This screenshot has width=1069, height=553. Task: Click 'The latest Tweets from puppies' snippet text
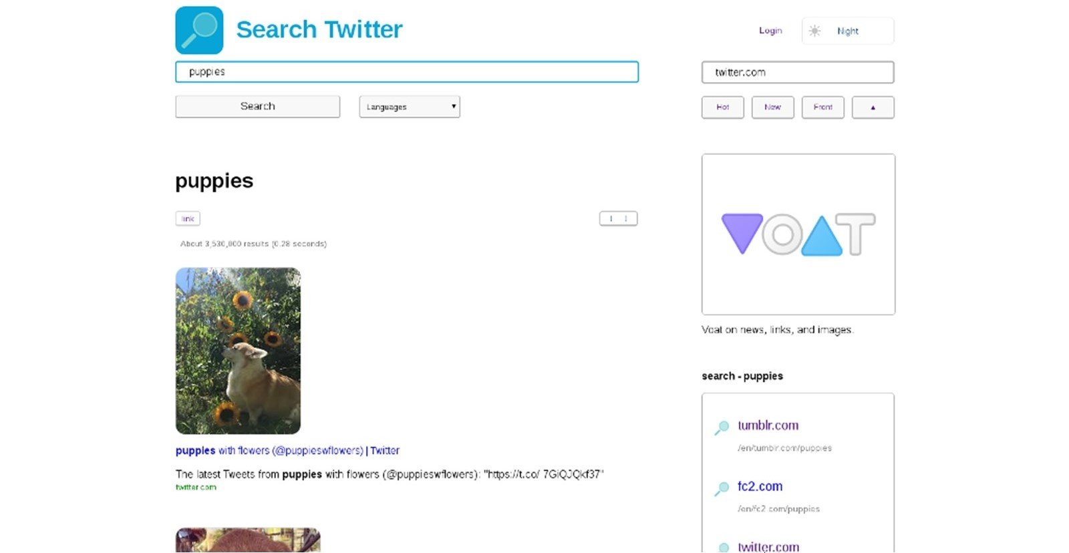[x=390, y=474]
